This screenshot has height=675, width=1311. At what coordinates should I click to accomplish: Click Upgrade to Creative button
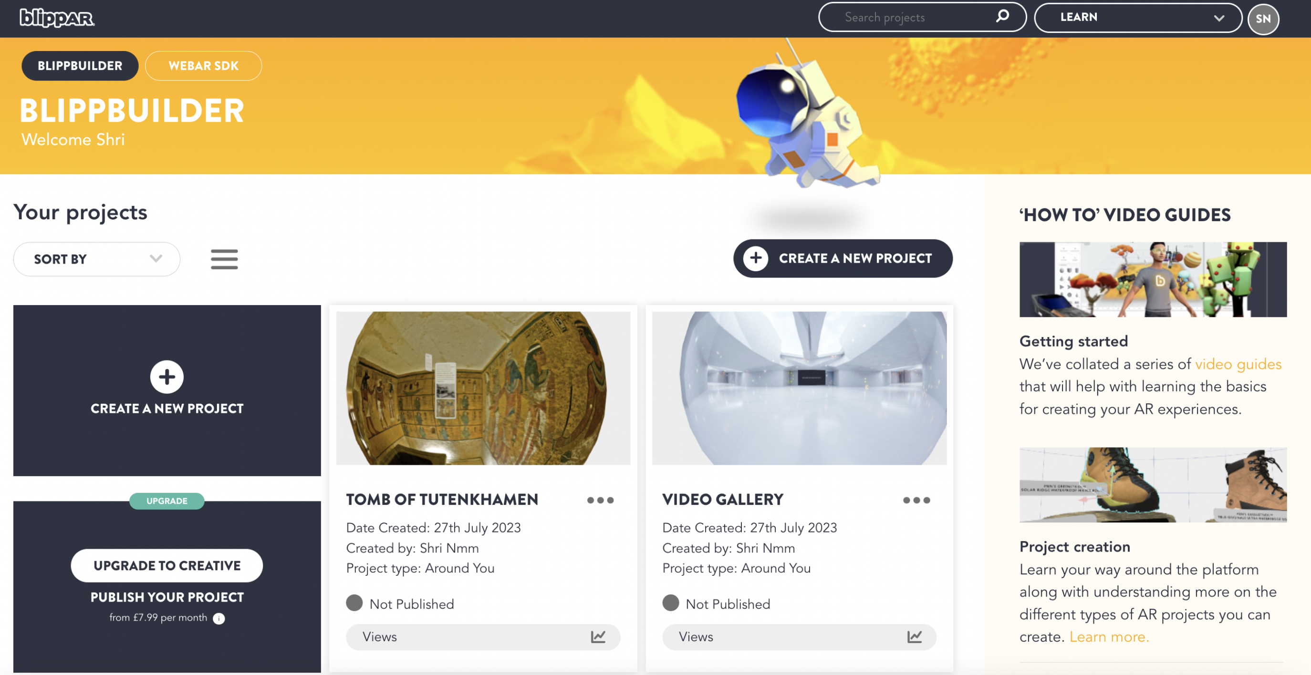[167, 565]
